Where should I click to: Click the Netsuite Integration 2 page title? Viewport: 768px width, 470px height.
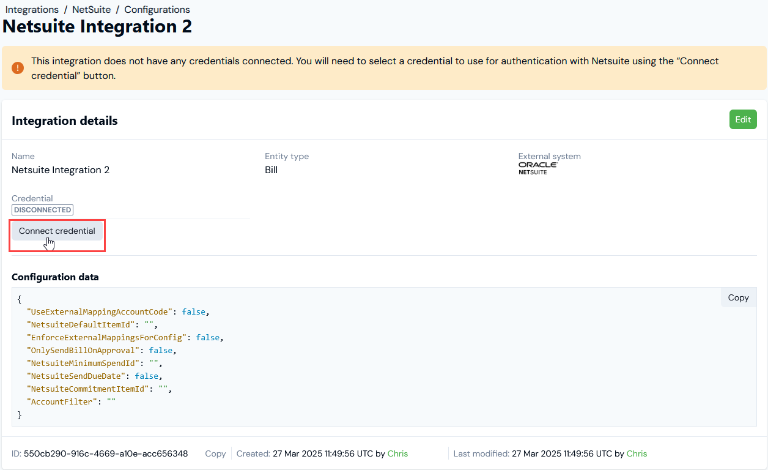point(97,26)
